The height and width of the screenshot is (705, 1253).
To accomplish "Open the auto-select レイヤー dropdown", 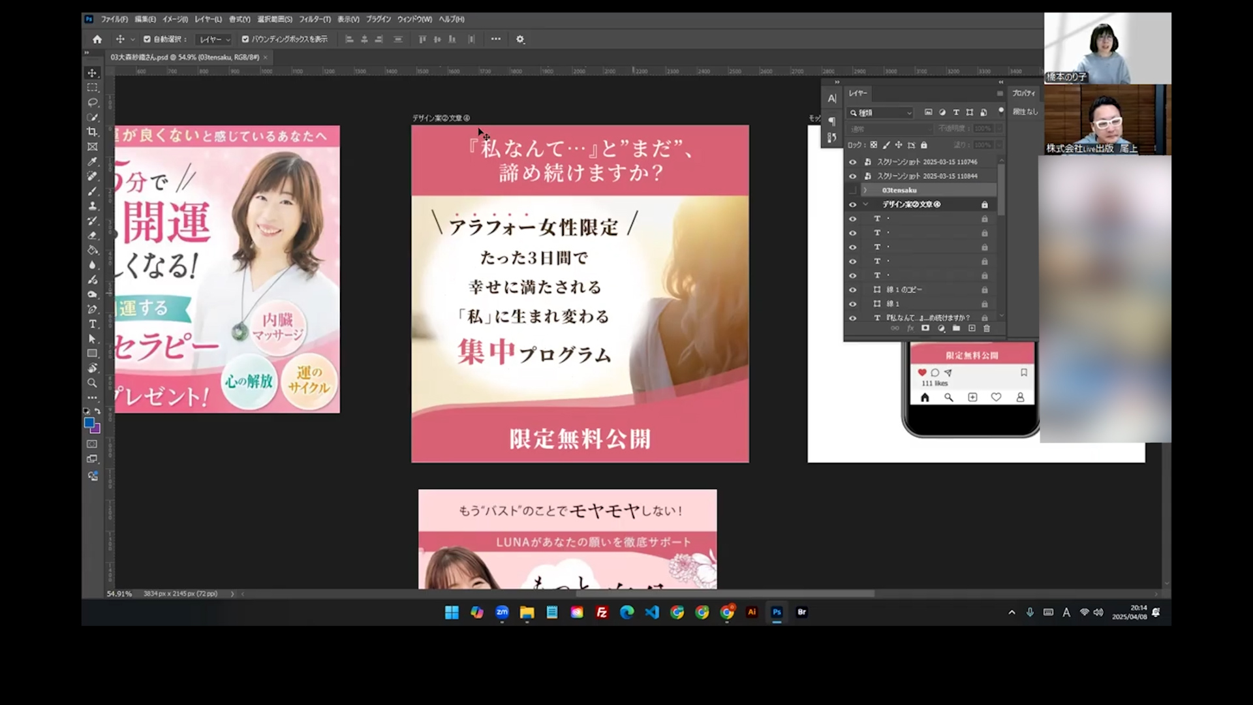I will click(215, 39).
